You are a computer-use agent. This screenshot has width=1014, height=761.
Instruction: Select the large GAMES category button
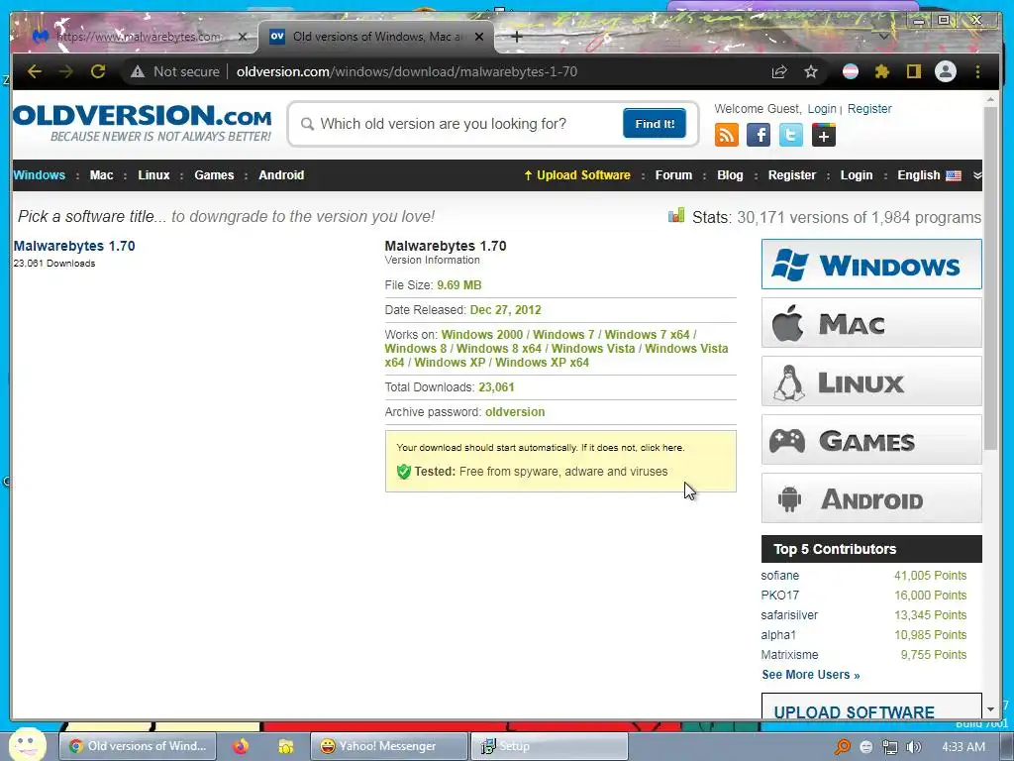(871, 440)
